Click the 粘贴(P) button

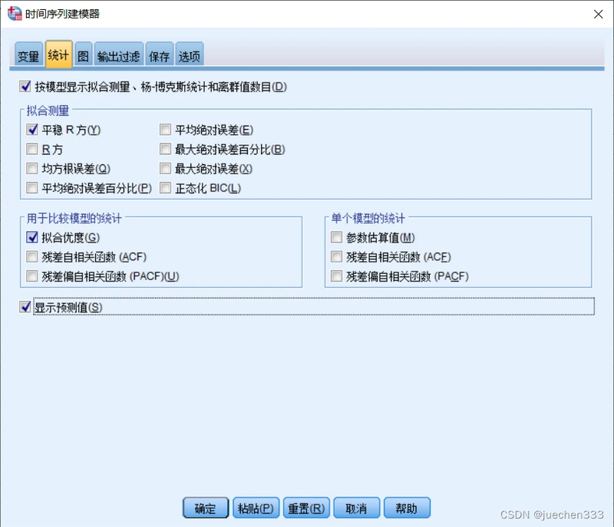tap(256, 508)
